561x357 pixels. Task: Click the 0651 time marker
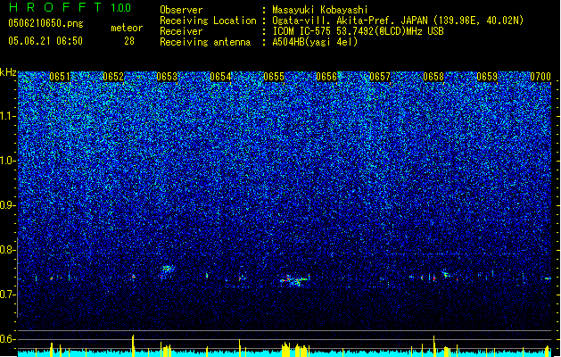(x=60, y=77)
